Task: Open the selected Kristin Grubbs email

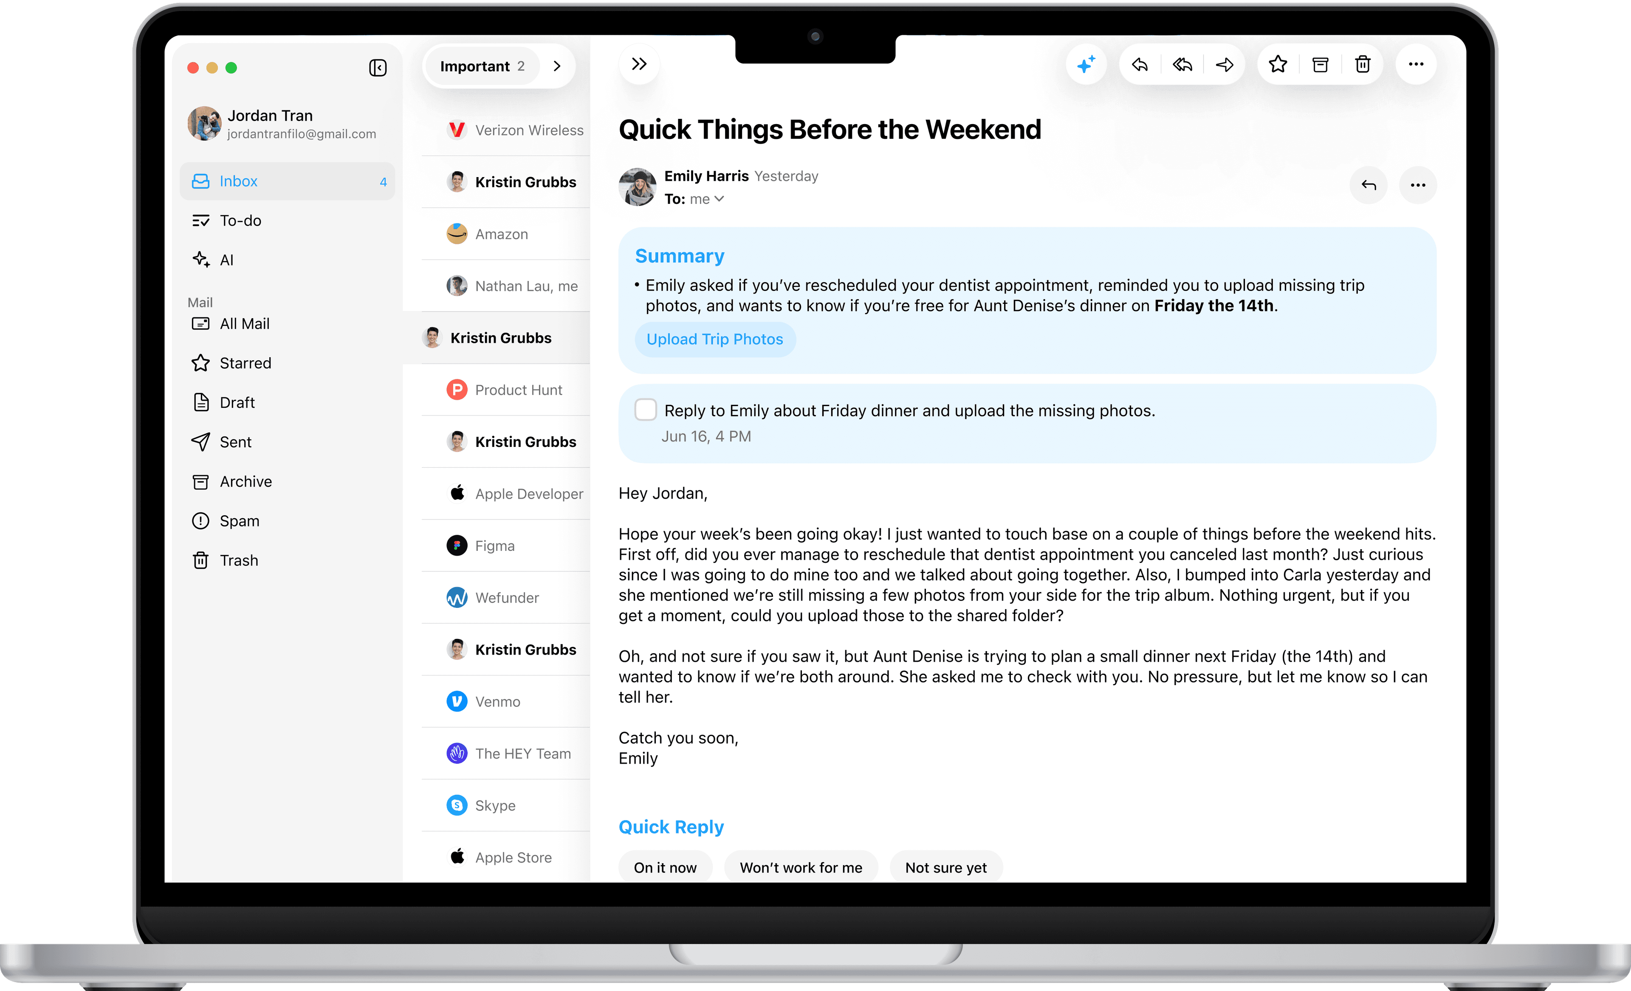Action: coord(497,338)
